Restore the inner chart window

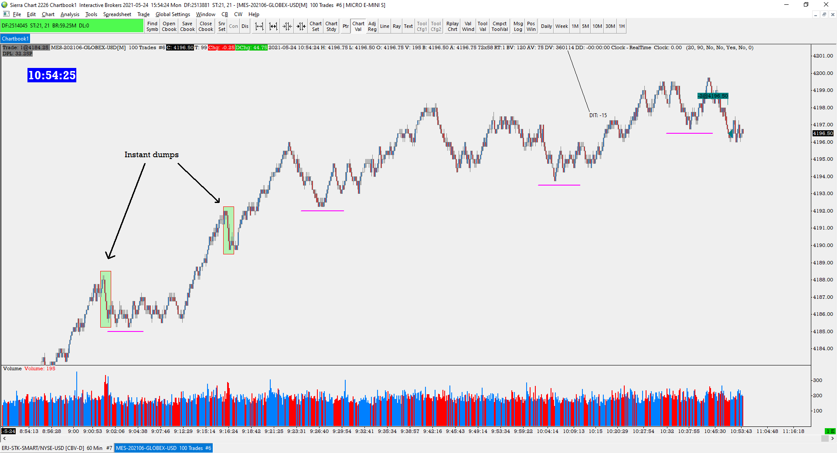[x=824, y=14]
